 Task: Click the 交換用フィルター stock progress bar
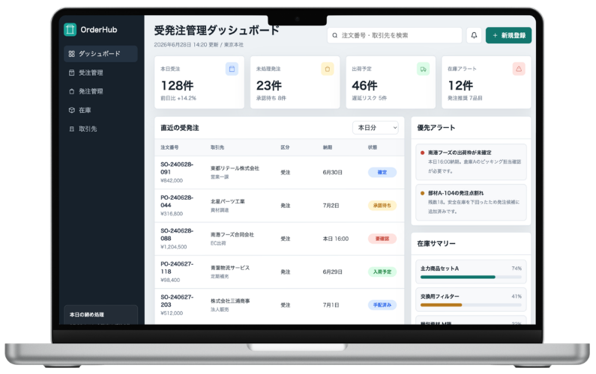[471, 305]
